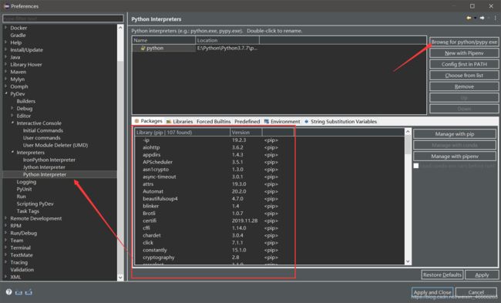Select the cryptography package row
501x303 pixels.
270,258
